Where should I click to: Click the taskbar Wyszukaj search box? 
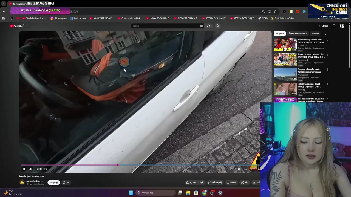coord(155,193)
